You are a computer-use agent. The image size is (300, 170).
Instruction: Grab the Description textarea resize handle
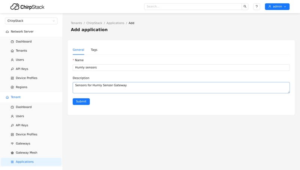pyautogui.click(x=288, y=92)
